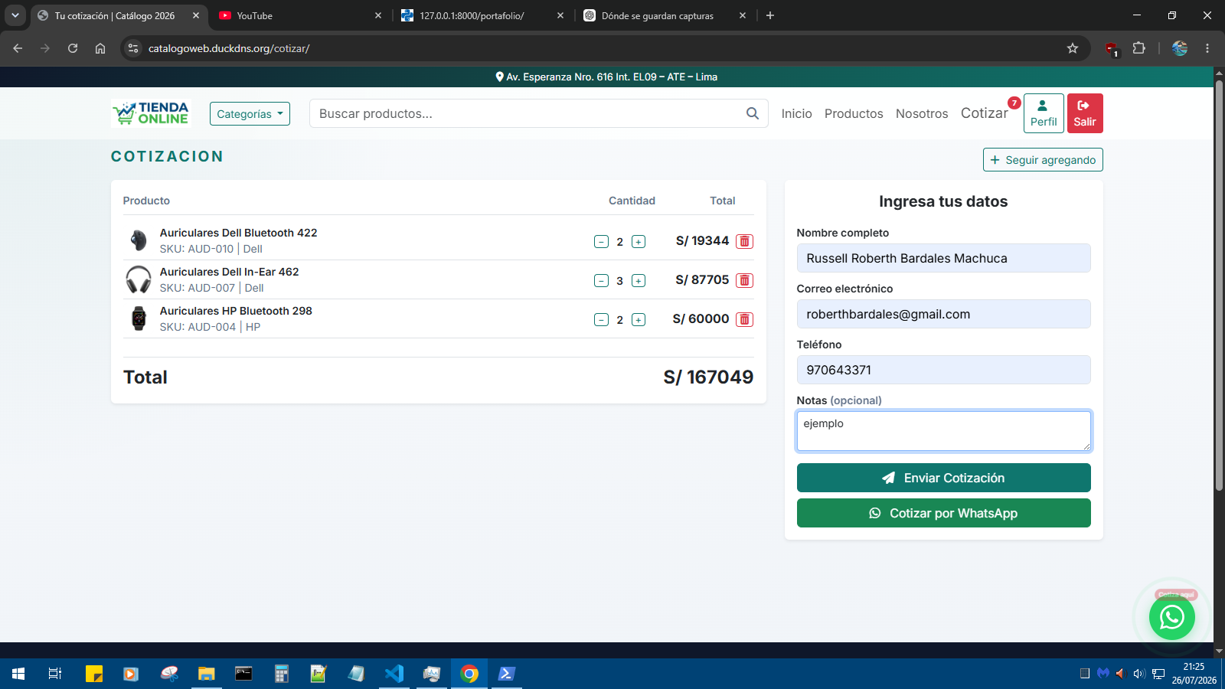Bookmark this page with the star
This screenshot has height=689, width=1225.
[x=1073, y=48]
